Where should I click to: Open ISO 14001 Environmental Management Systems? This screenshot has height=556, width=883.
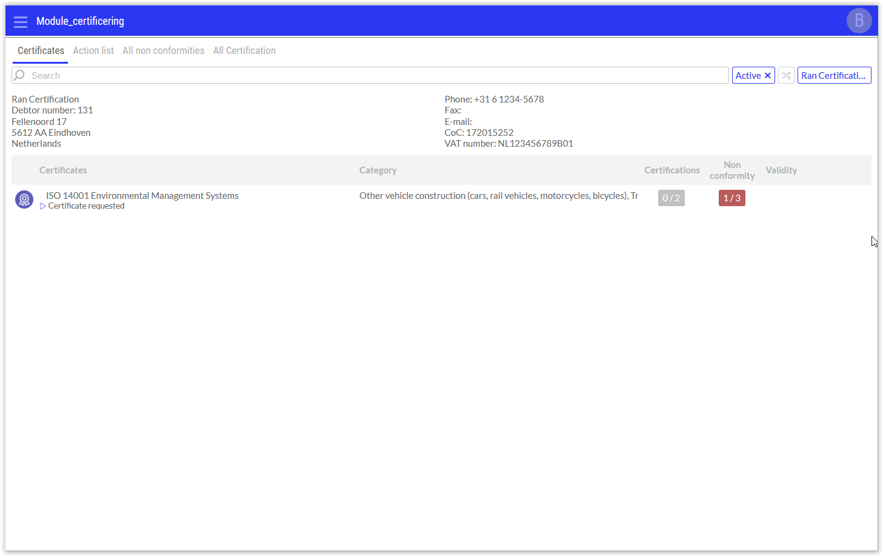142,196
